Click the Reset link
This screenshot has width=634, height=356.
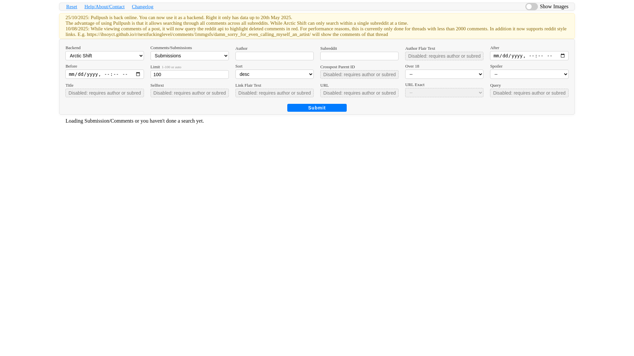click(x=72, y=7)
